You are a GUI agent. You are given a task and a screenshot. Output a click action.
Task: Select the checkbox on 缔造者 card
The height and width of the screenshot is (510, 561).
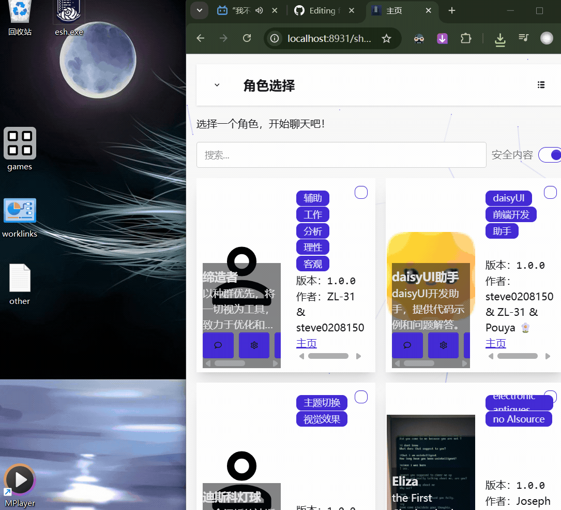(x=361, y=192)
